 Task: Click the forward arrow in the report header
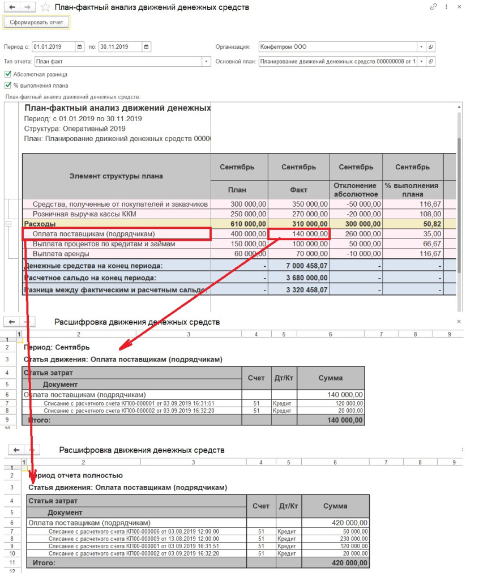28,7
